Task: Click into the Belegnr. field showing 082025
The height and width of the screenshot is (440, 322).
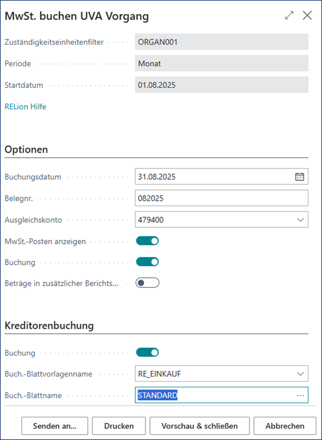Action: coord(221,198)
